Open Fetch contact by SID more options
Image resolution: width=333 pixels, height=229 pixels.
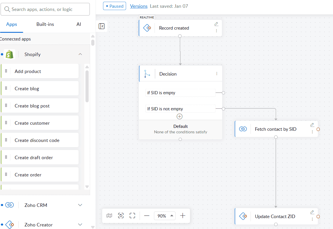pyautogui.click(x=312, y=132)
